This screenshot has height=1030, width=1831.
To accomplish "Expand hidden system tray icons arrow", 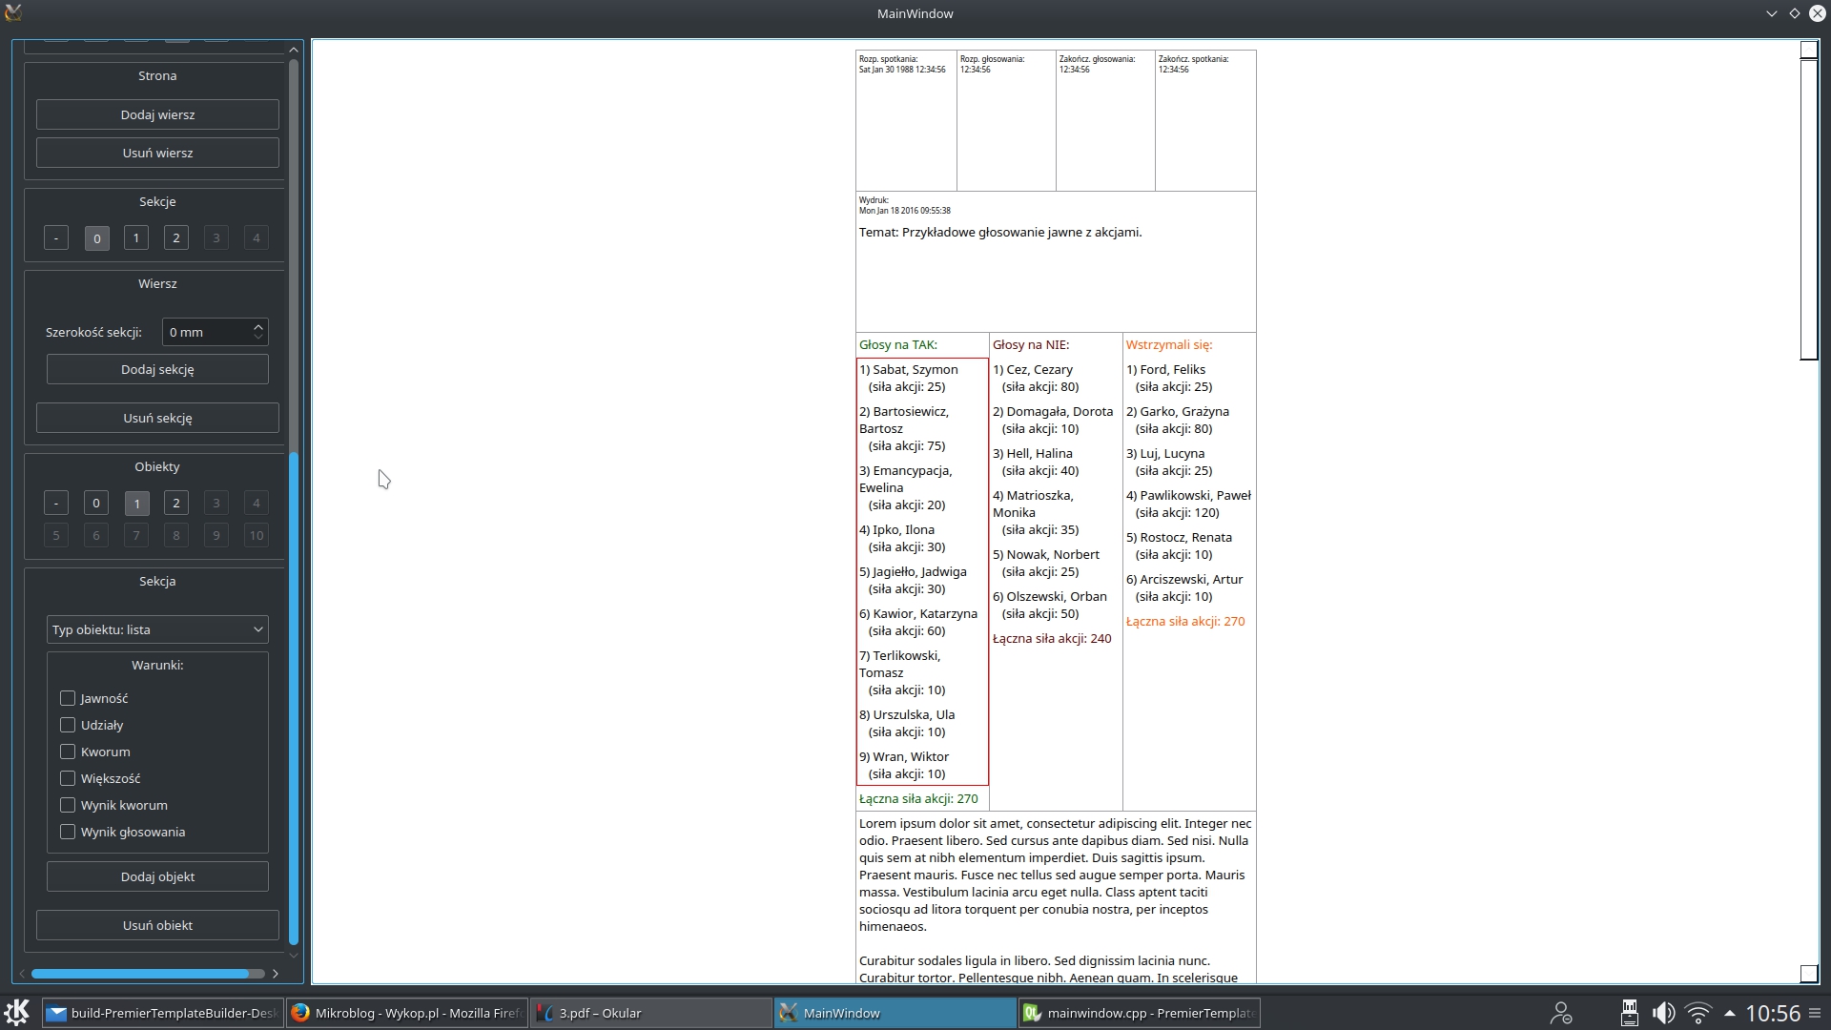I will (1729, 1013).
